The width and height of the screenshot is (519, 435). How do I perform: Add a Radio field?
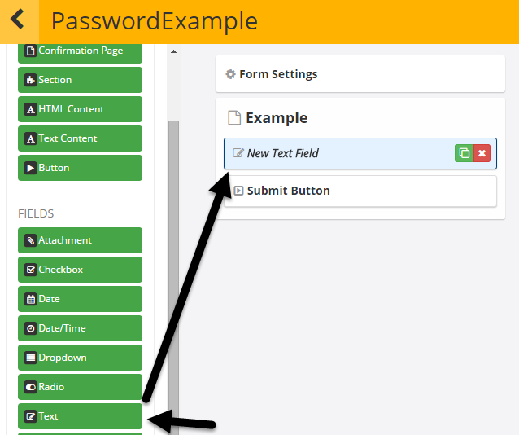tap(80, 387)
